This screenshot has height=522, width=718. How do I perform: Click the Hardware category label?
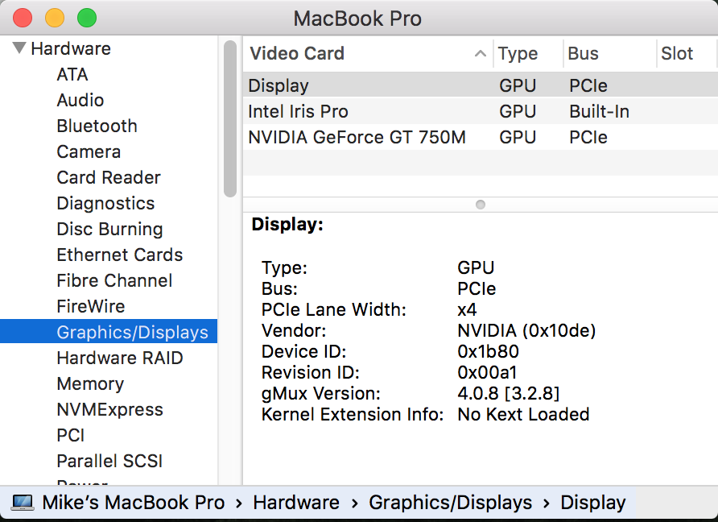[x=71, y=48]
